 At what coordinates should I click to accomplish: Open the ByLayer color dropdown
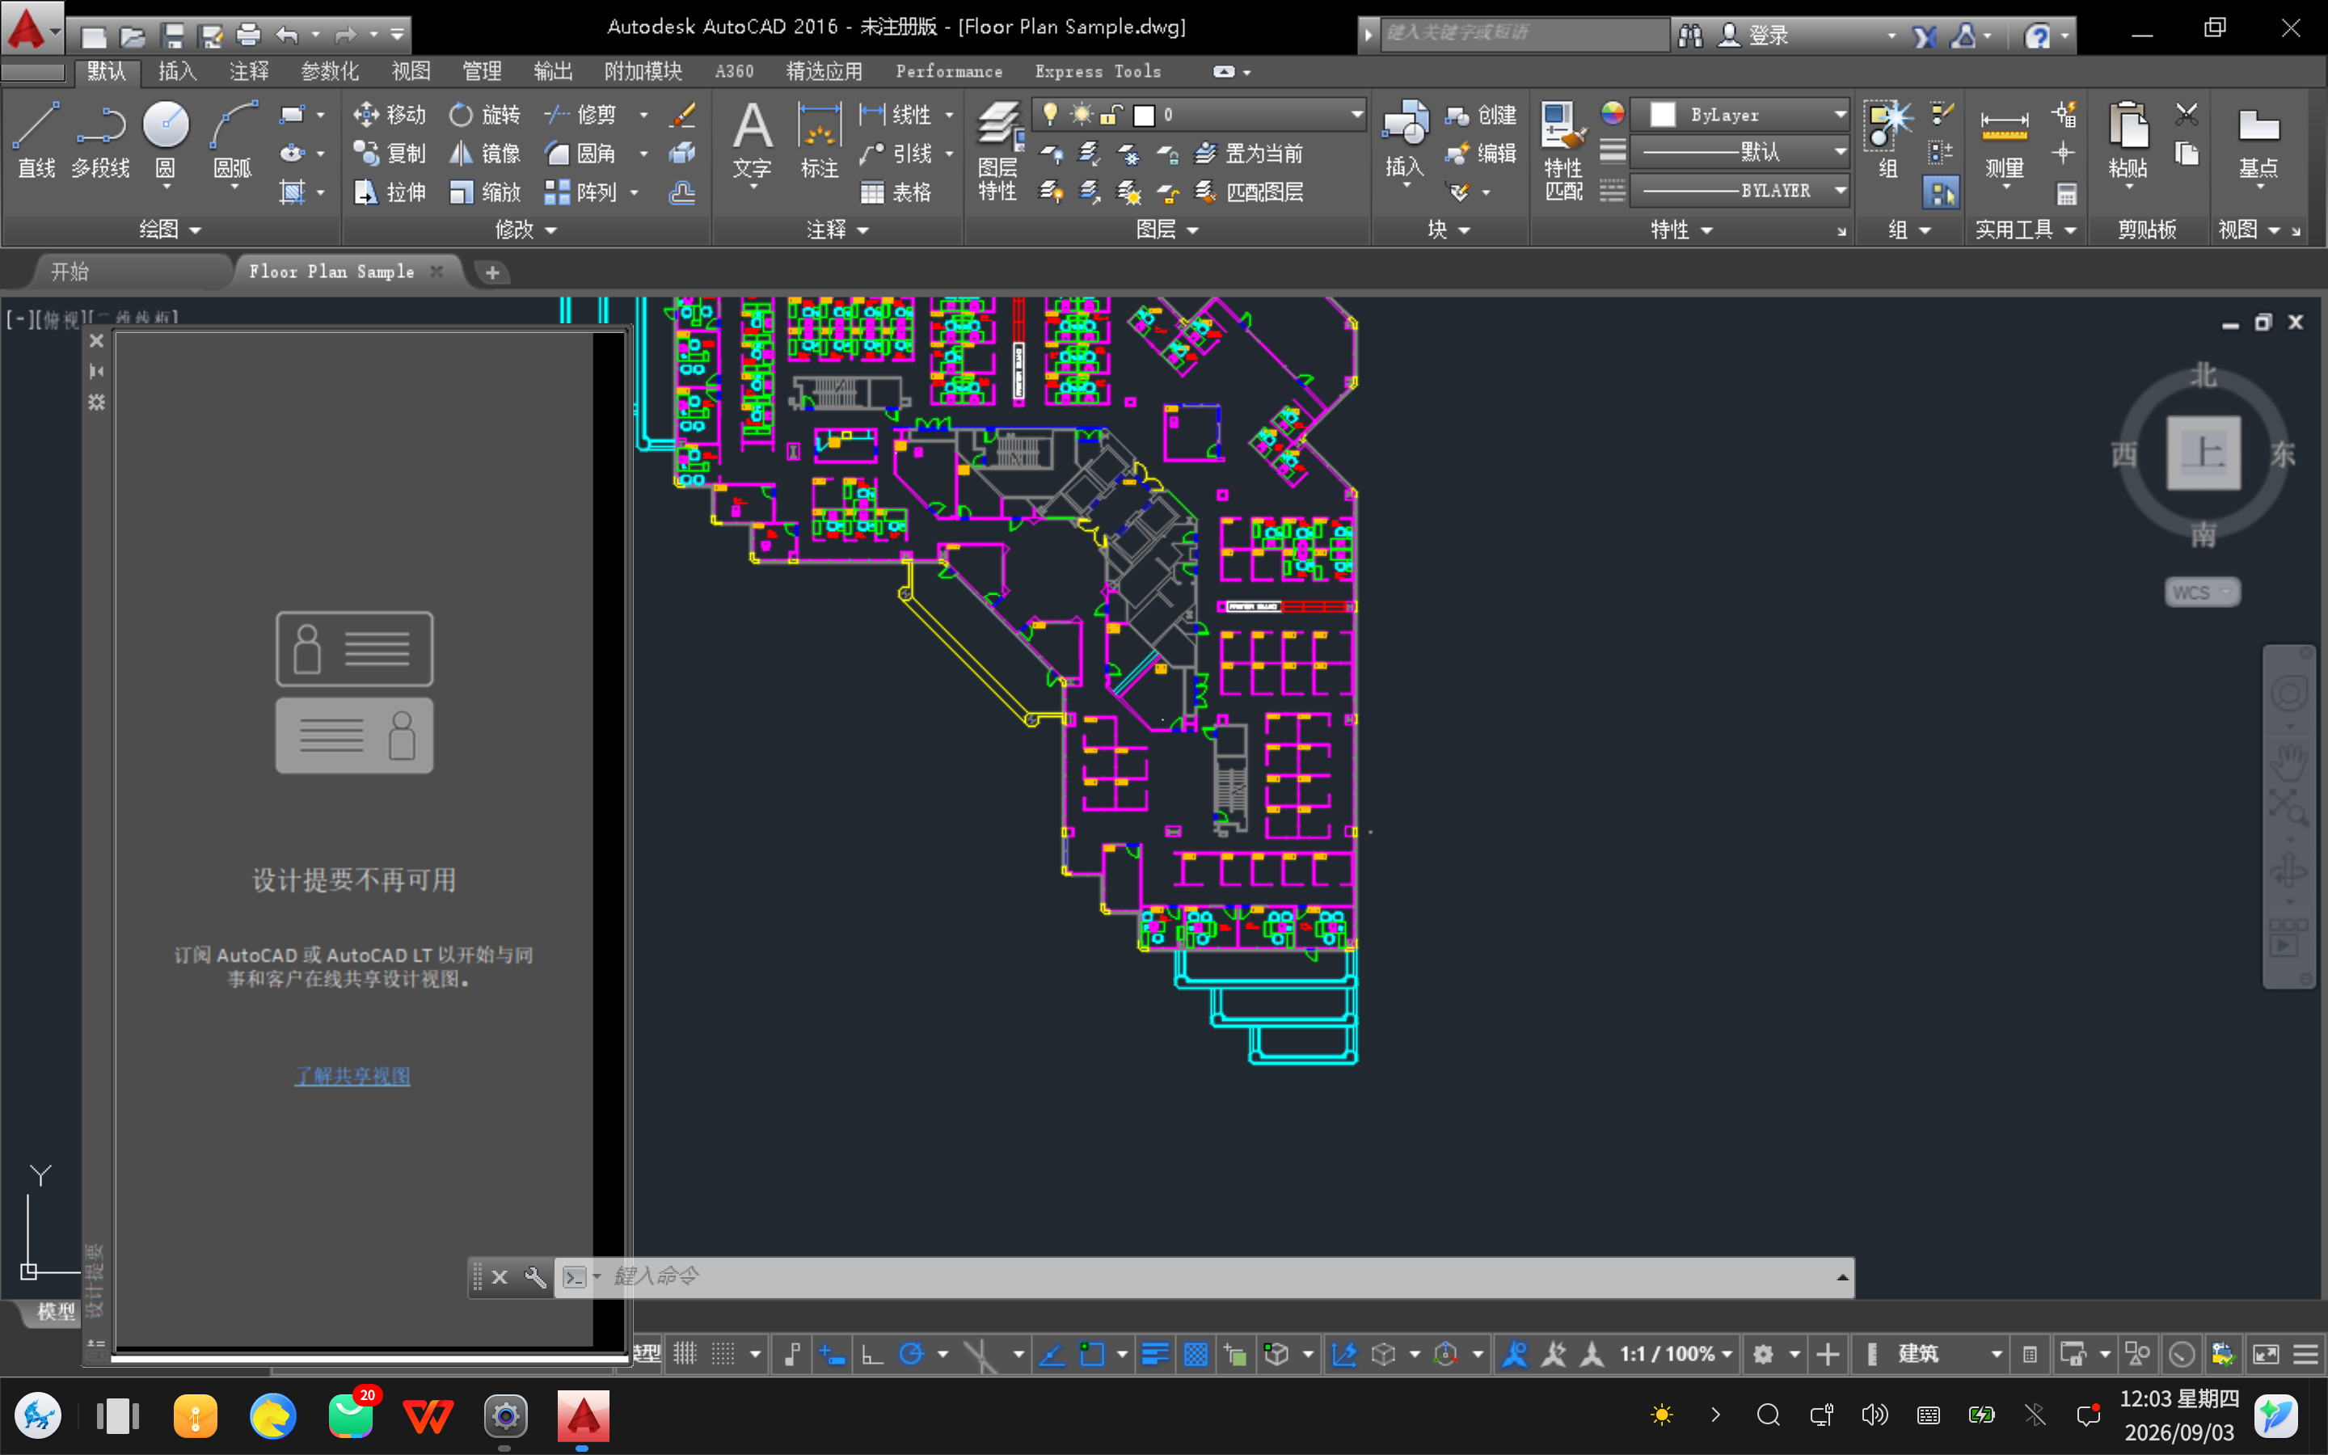(x=1841, y=115)
